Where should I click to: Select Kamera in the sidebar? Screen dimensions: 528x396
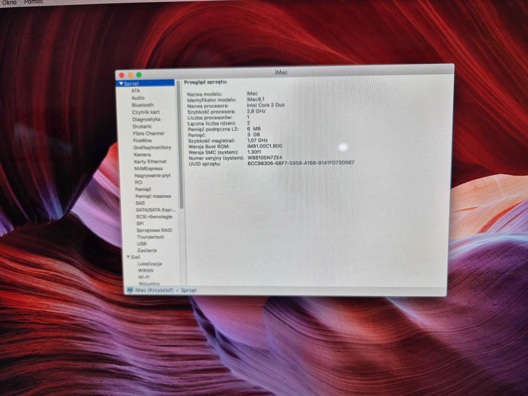click(143, 154)
